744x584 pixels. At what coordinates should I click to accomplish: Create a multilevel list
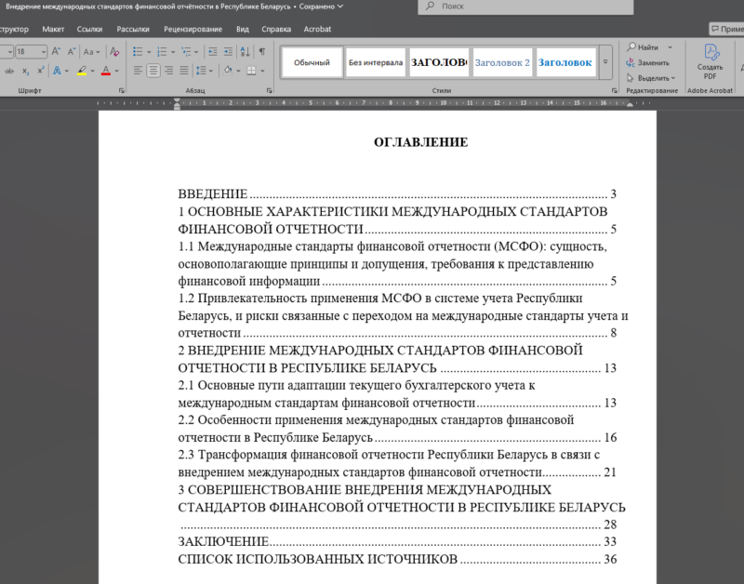(186, 51)
